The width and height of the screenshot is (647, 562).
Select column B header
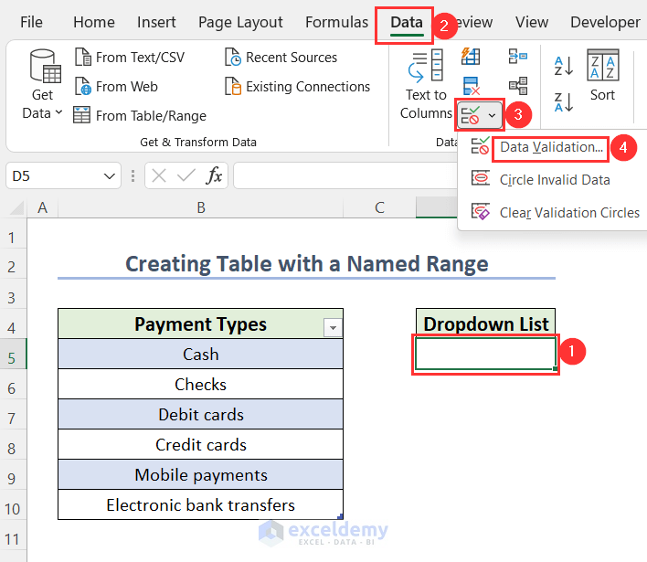click(200, 207)
